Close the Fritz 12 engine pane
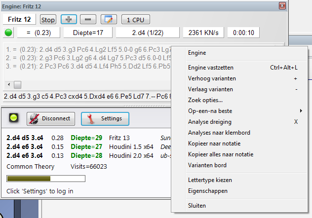The width and height of the screenshot is (312, 218). 282,6
